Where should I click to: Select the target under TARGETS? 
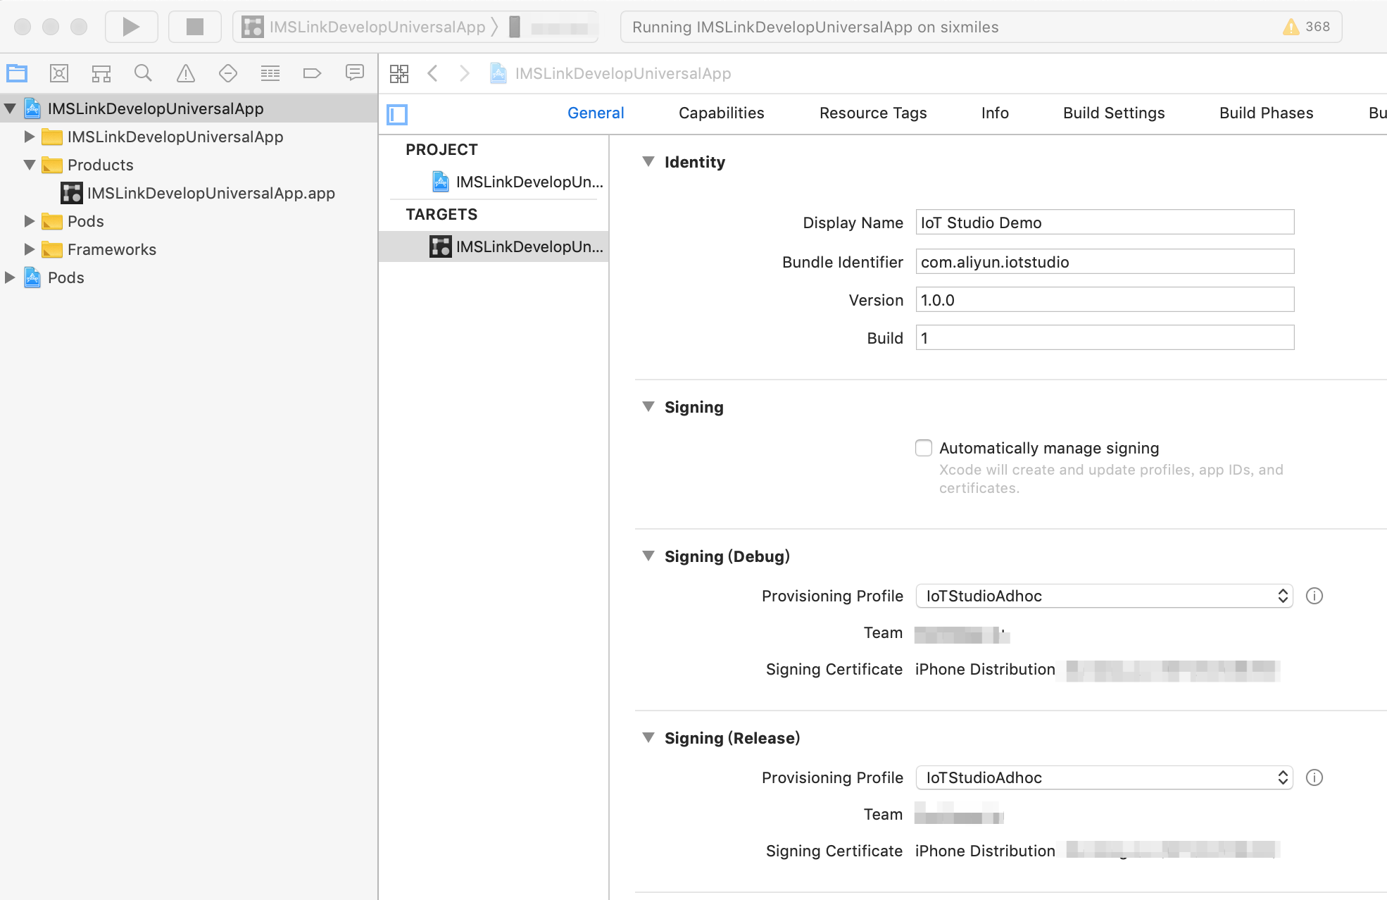[494, 246]
